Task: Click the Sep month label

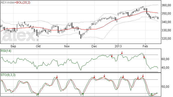Action: 13,46
